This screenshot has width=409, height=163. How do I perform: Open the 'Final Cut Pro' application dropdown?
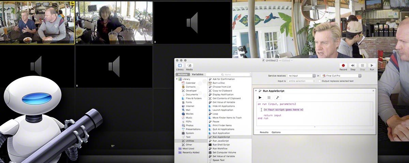pos(341,76)
